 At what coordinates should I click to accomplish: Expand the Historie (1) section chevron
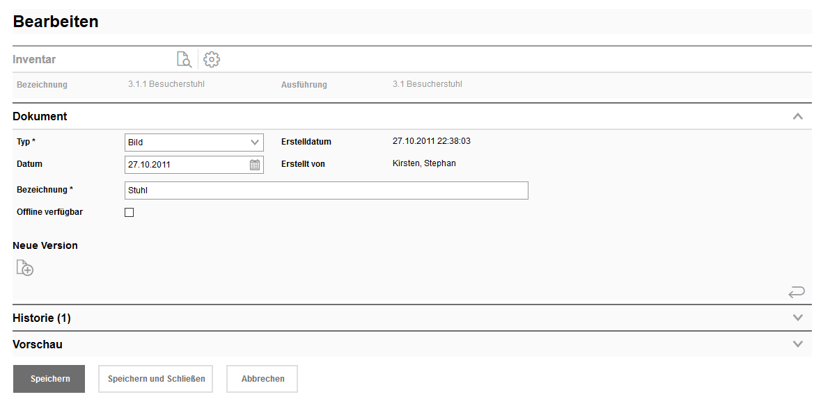tap(798, 318)
